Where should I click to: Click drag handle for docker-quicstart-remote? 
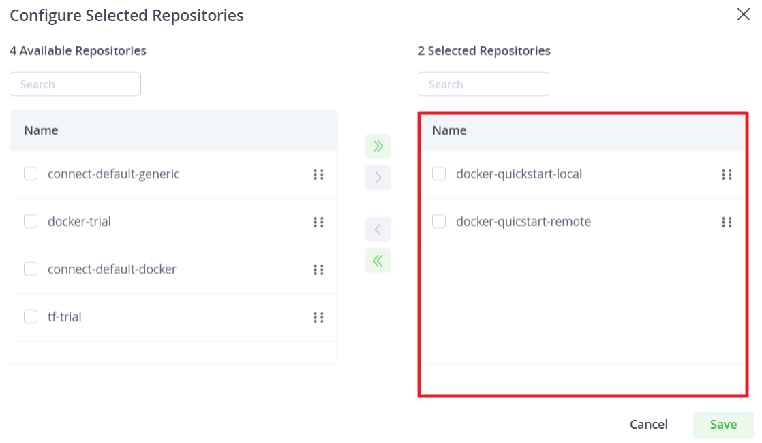727,223
